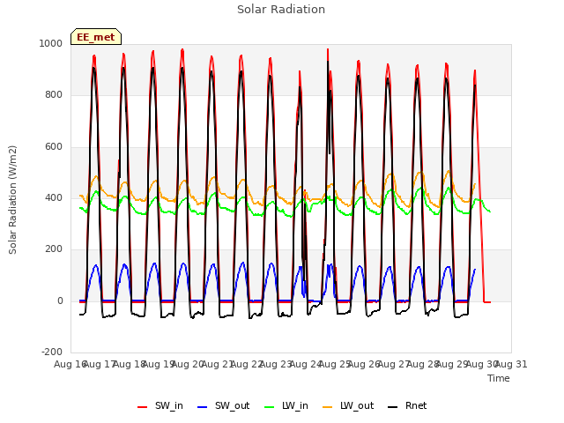The height and width of the screenshot is (423, 564).
Task: Click the 800 y-axis tick label
Action: (x=54, y=94)
